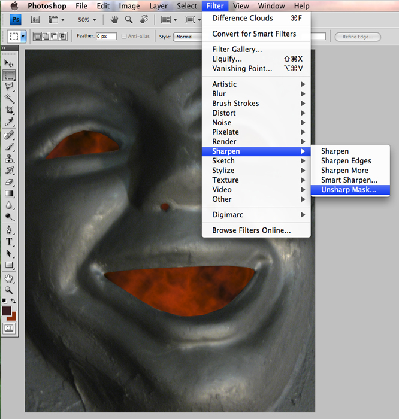399x419 pixels.
Task: Open the Layer menu
Action: [x=158, y=6]
